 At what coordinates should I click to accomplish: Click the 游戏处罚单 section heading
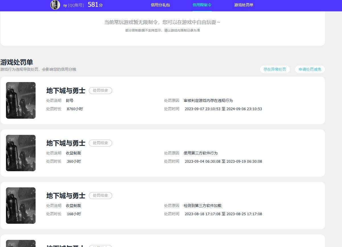(x=17, y=62)
